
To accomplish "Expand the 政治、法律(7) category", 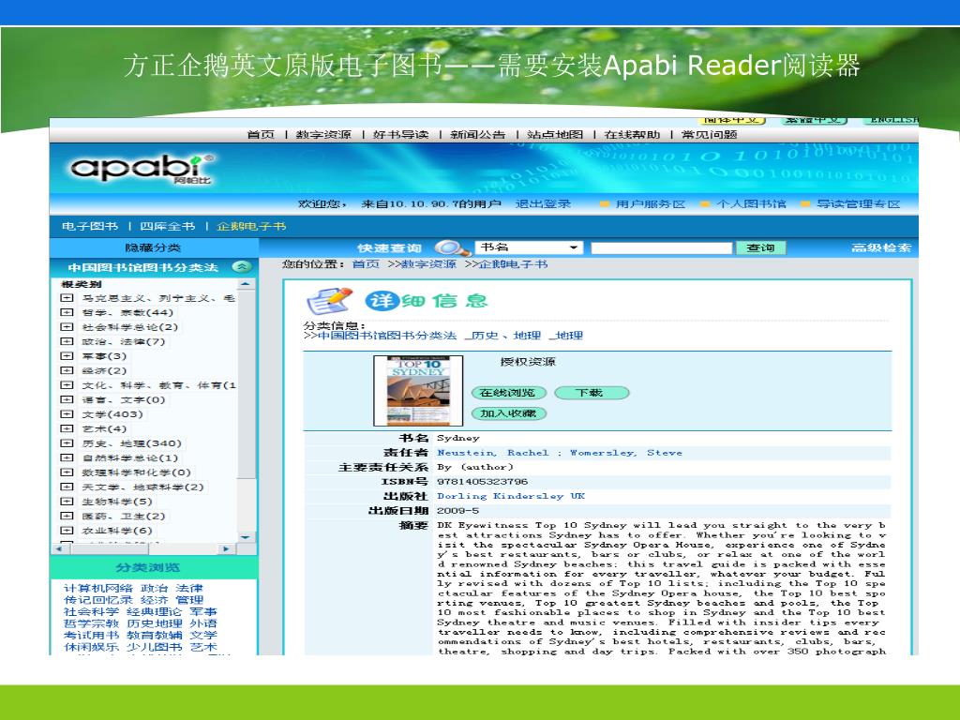I will (x=67, y=341).
